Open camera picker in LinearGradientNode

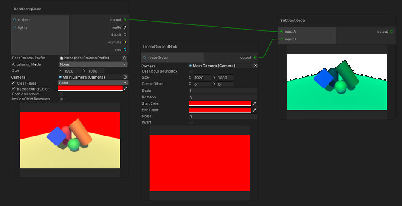click(x=255, y=66)
